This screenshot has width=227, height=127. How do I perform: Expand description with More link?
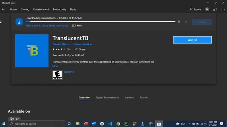(x=55, y=66)
